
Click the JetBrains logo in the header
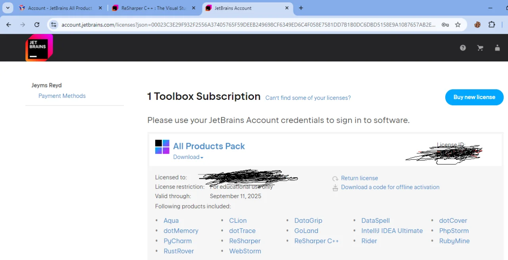(39, 48)
